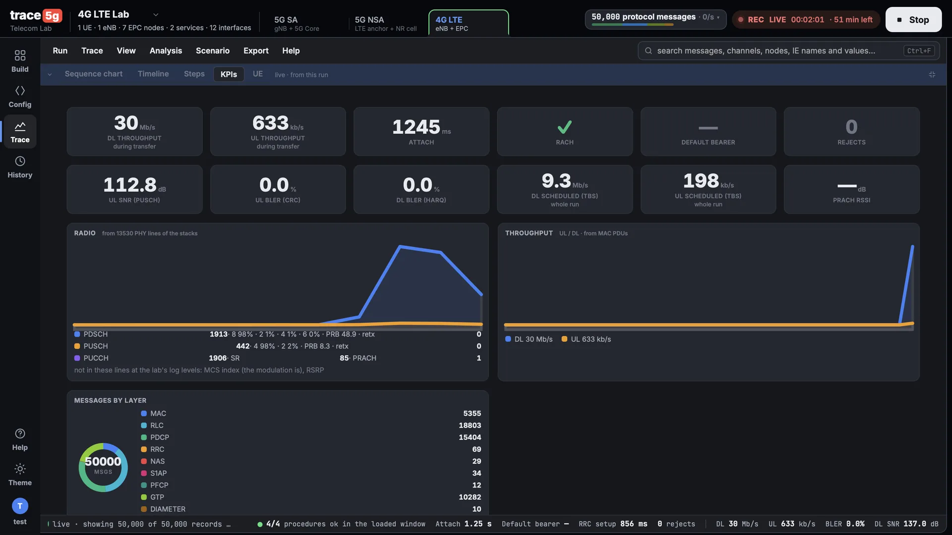
Task: Click the S1AP layer row
Action: click(x=311, y=473)
